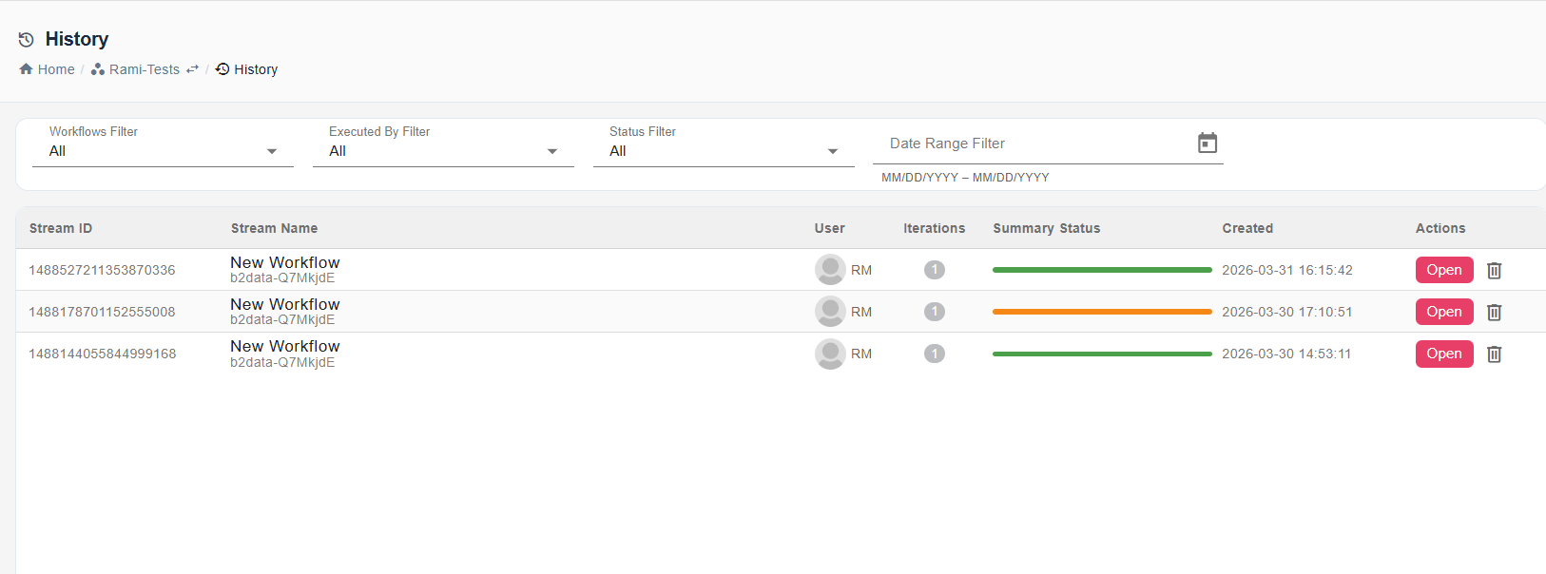Click the Rami-Tests project icon in breadcrumb
This screenshot has height=574, width=1546.
click(98, 69)
